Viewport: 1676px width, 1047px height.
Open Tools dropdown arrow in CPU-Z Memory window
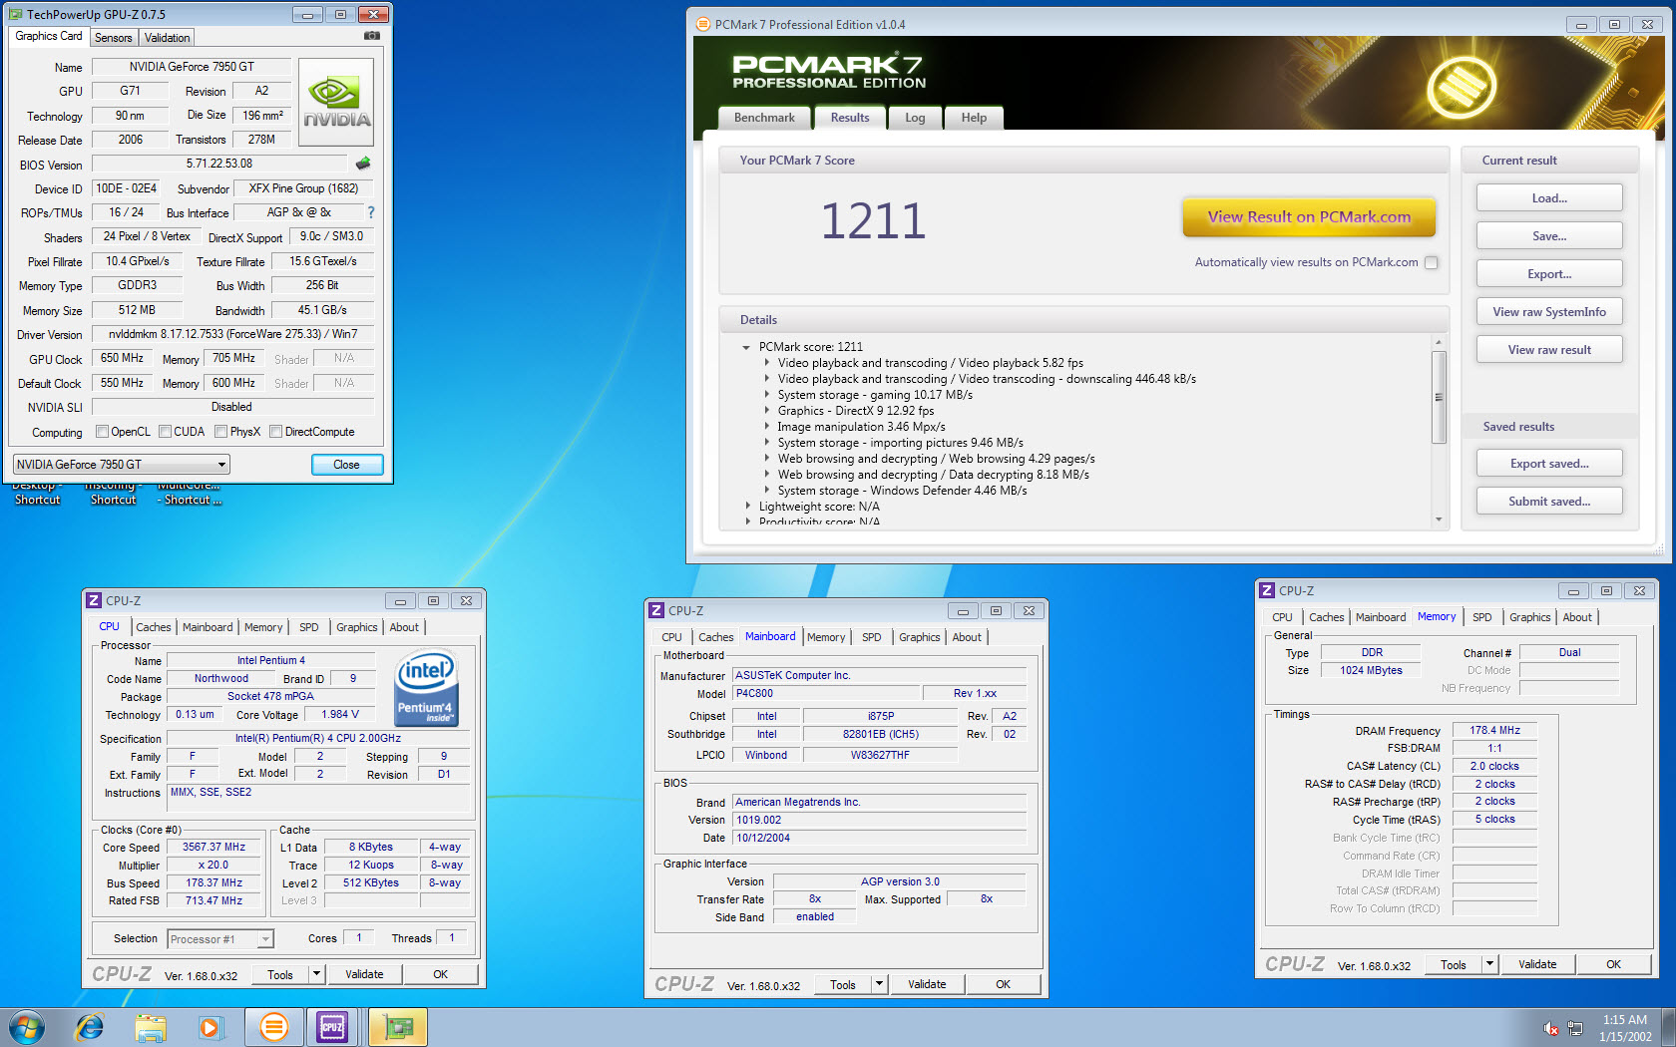[x=1490, y=964]
